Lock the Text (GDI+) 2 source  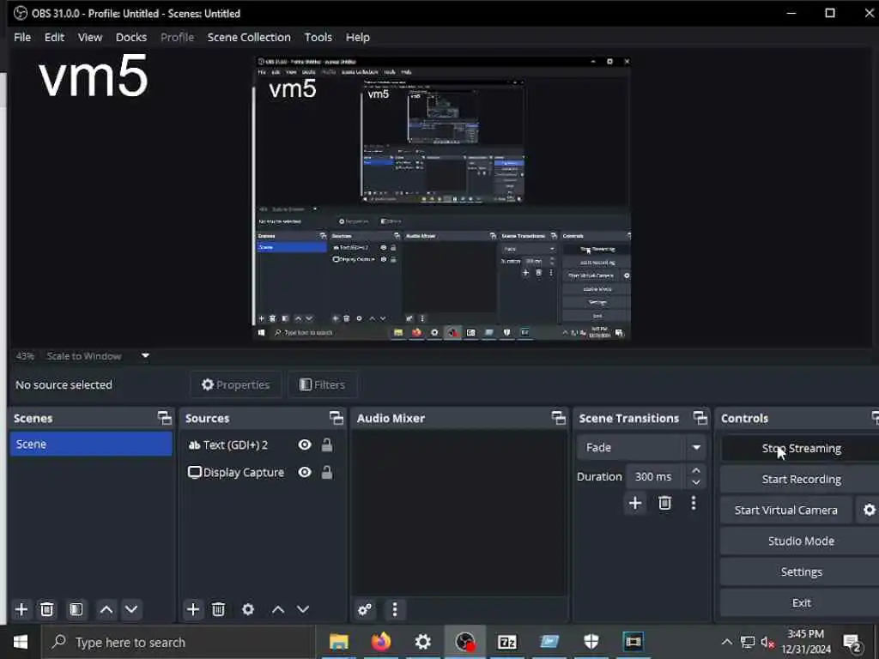[327, 445]
